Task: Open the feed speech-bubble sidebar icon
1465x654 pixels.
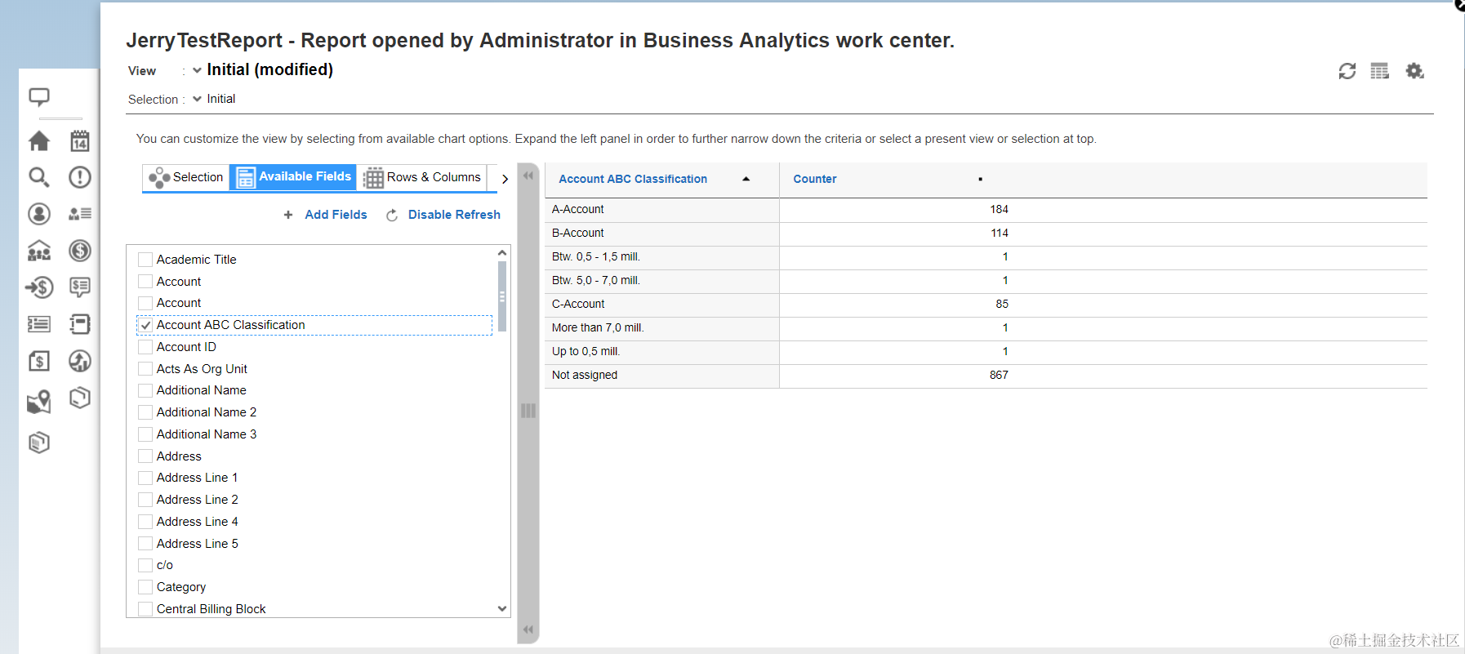Action: tap(39, 97)
